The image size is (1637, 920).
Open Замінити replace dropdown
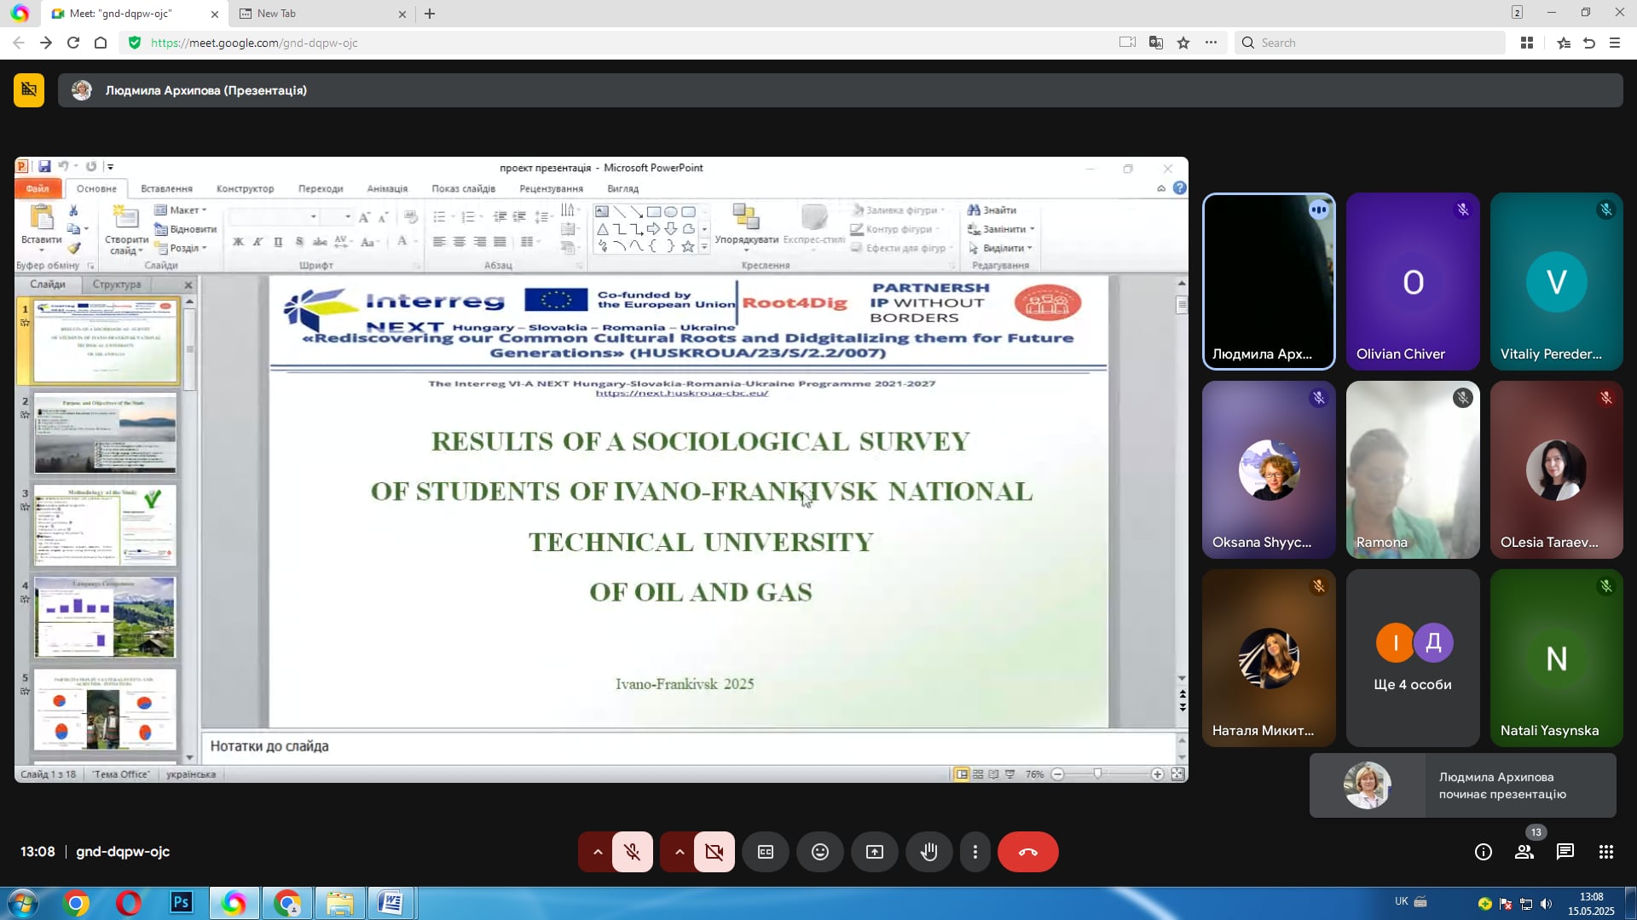coord(1002,229)
